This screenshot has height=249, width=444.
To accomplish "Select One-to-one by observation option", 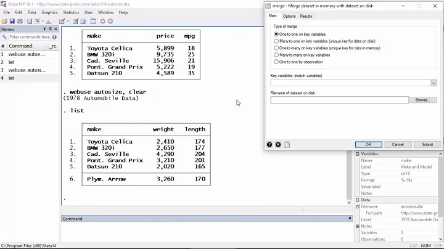I will click(276, 62).
